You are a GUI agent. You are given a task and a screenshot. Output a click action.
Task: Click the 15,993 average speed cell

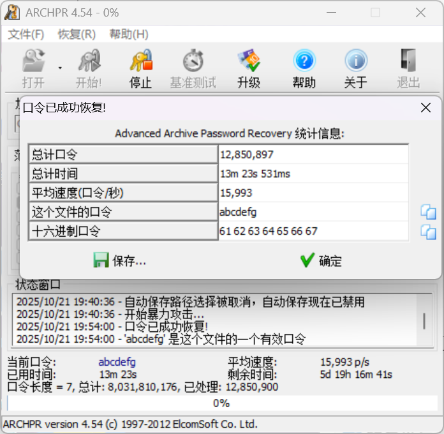(313, 193)
